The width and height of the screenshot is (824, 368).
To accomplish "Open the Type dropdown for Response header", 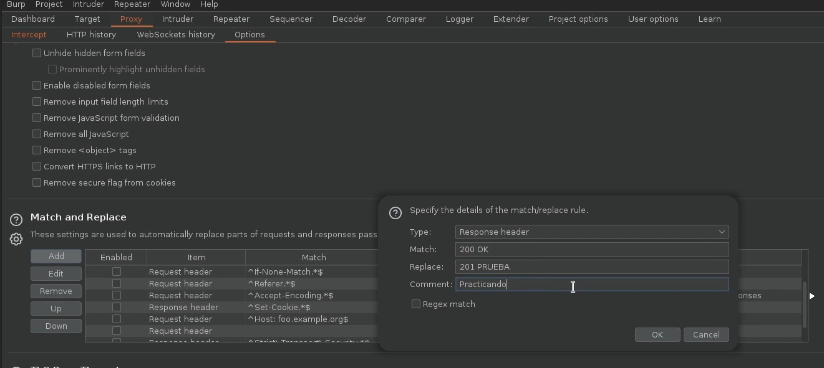I will (x=591, y=232).
